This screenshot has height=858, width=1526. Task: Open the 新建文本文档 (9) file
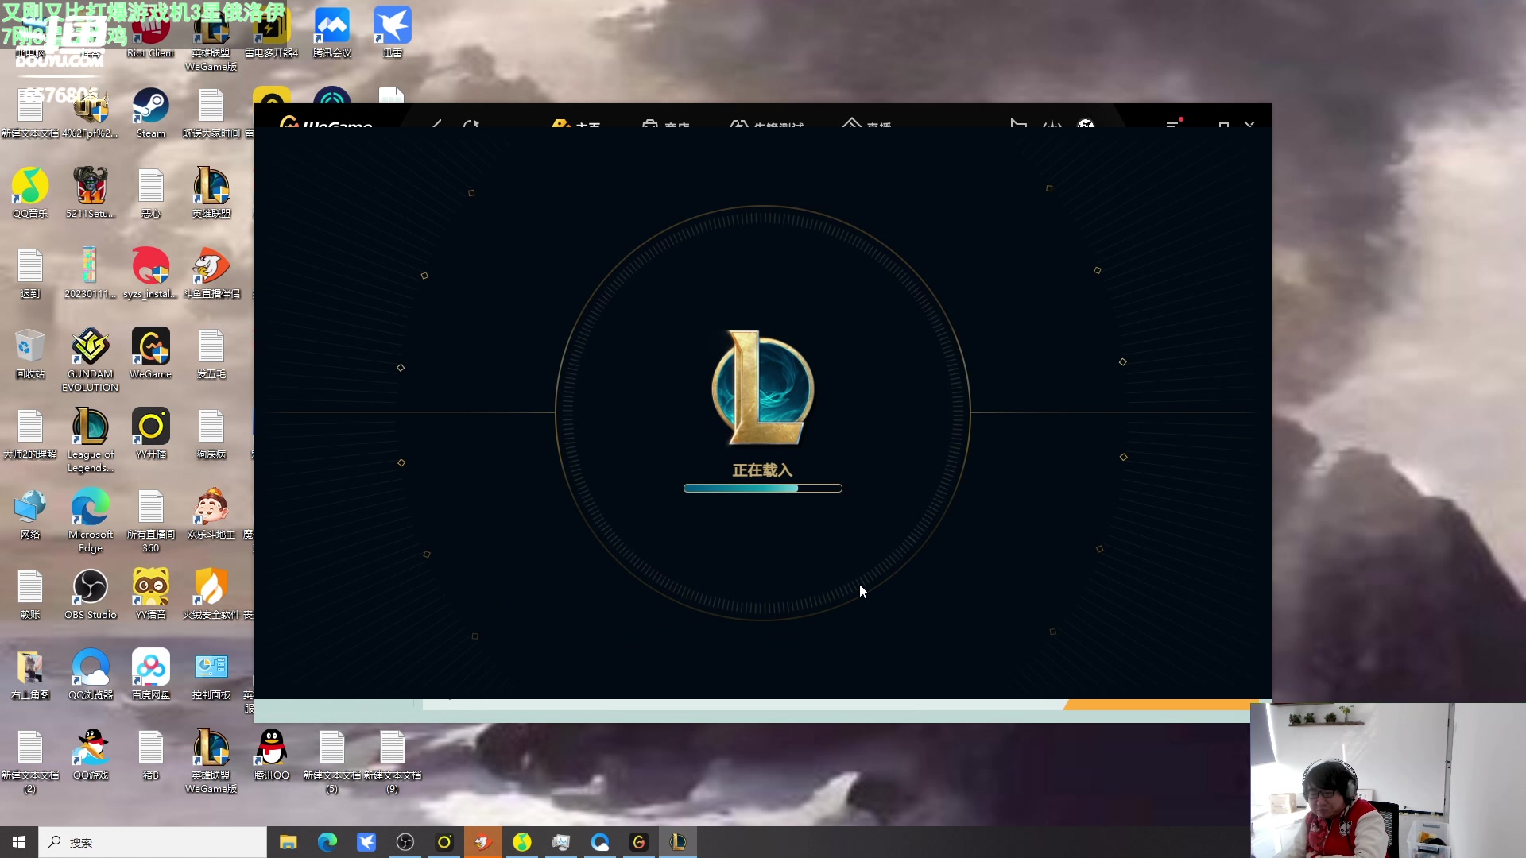[392, 761]
